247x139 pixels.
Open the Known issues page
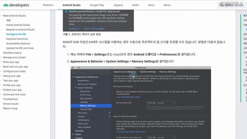click(11, 104)
